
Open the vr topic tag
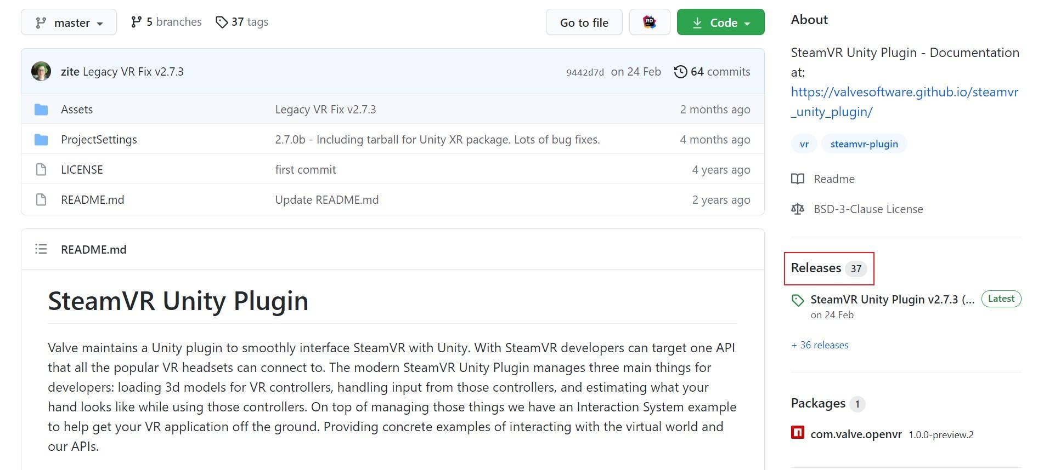click(804, 144)
